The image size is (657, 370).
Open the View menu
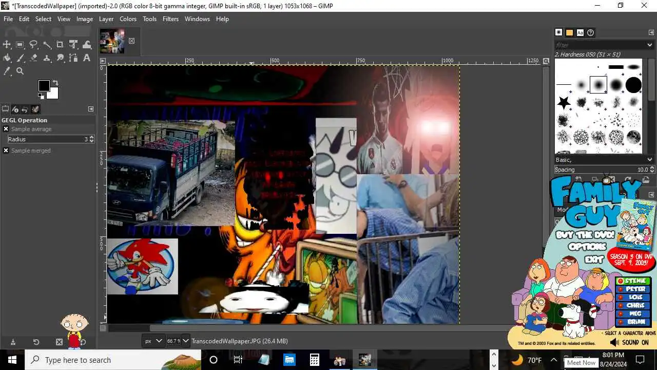click(64, 19)
